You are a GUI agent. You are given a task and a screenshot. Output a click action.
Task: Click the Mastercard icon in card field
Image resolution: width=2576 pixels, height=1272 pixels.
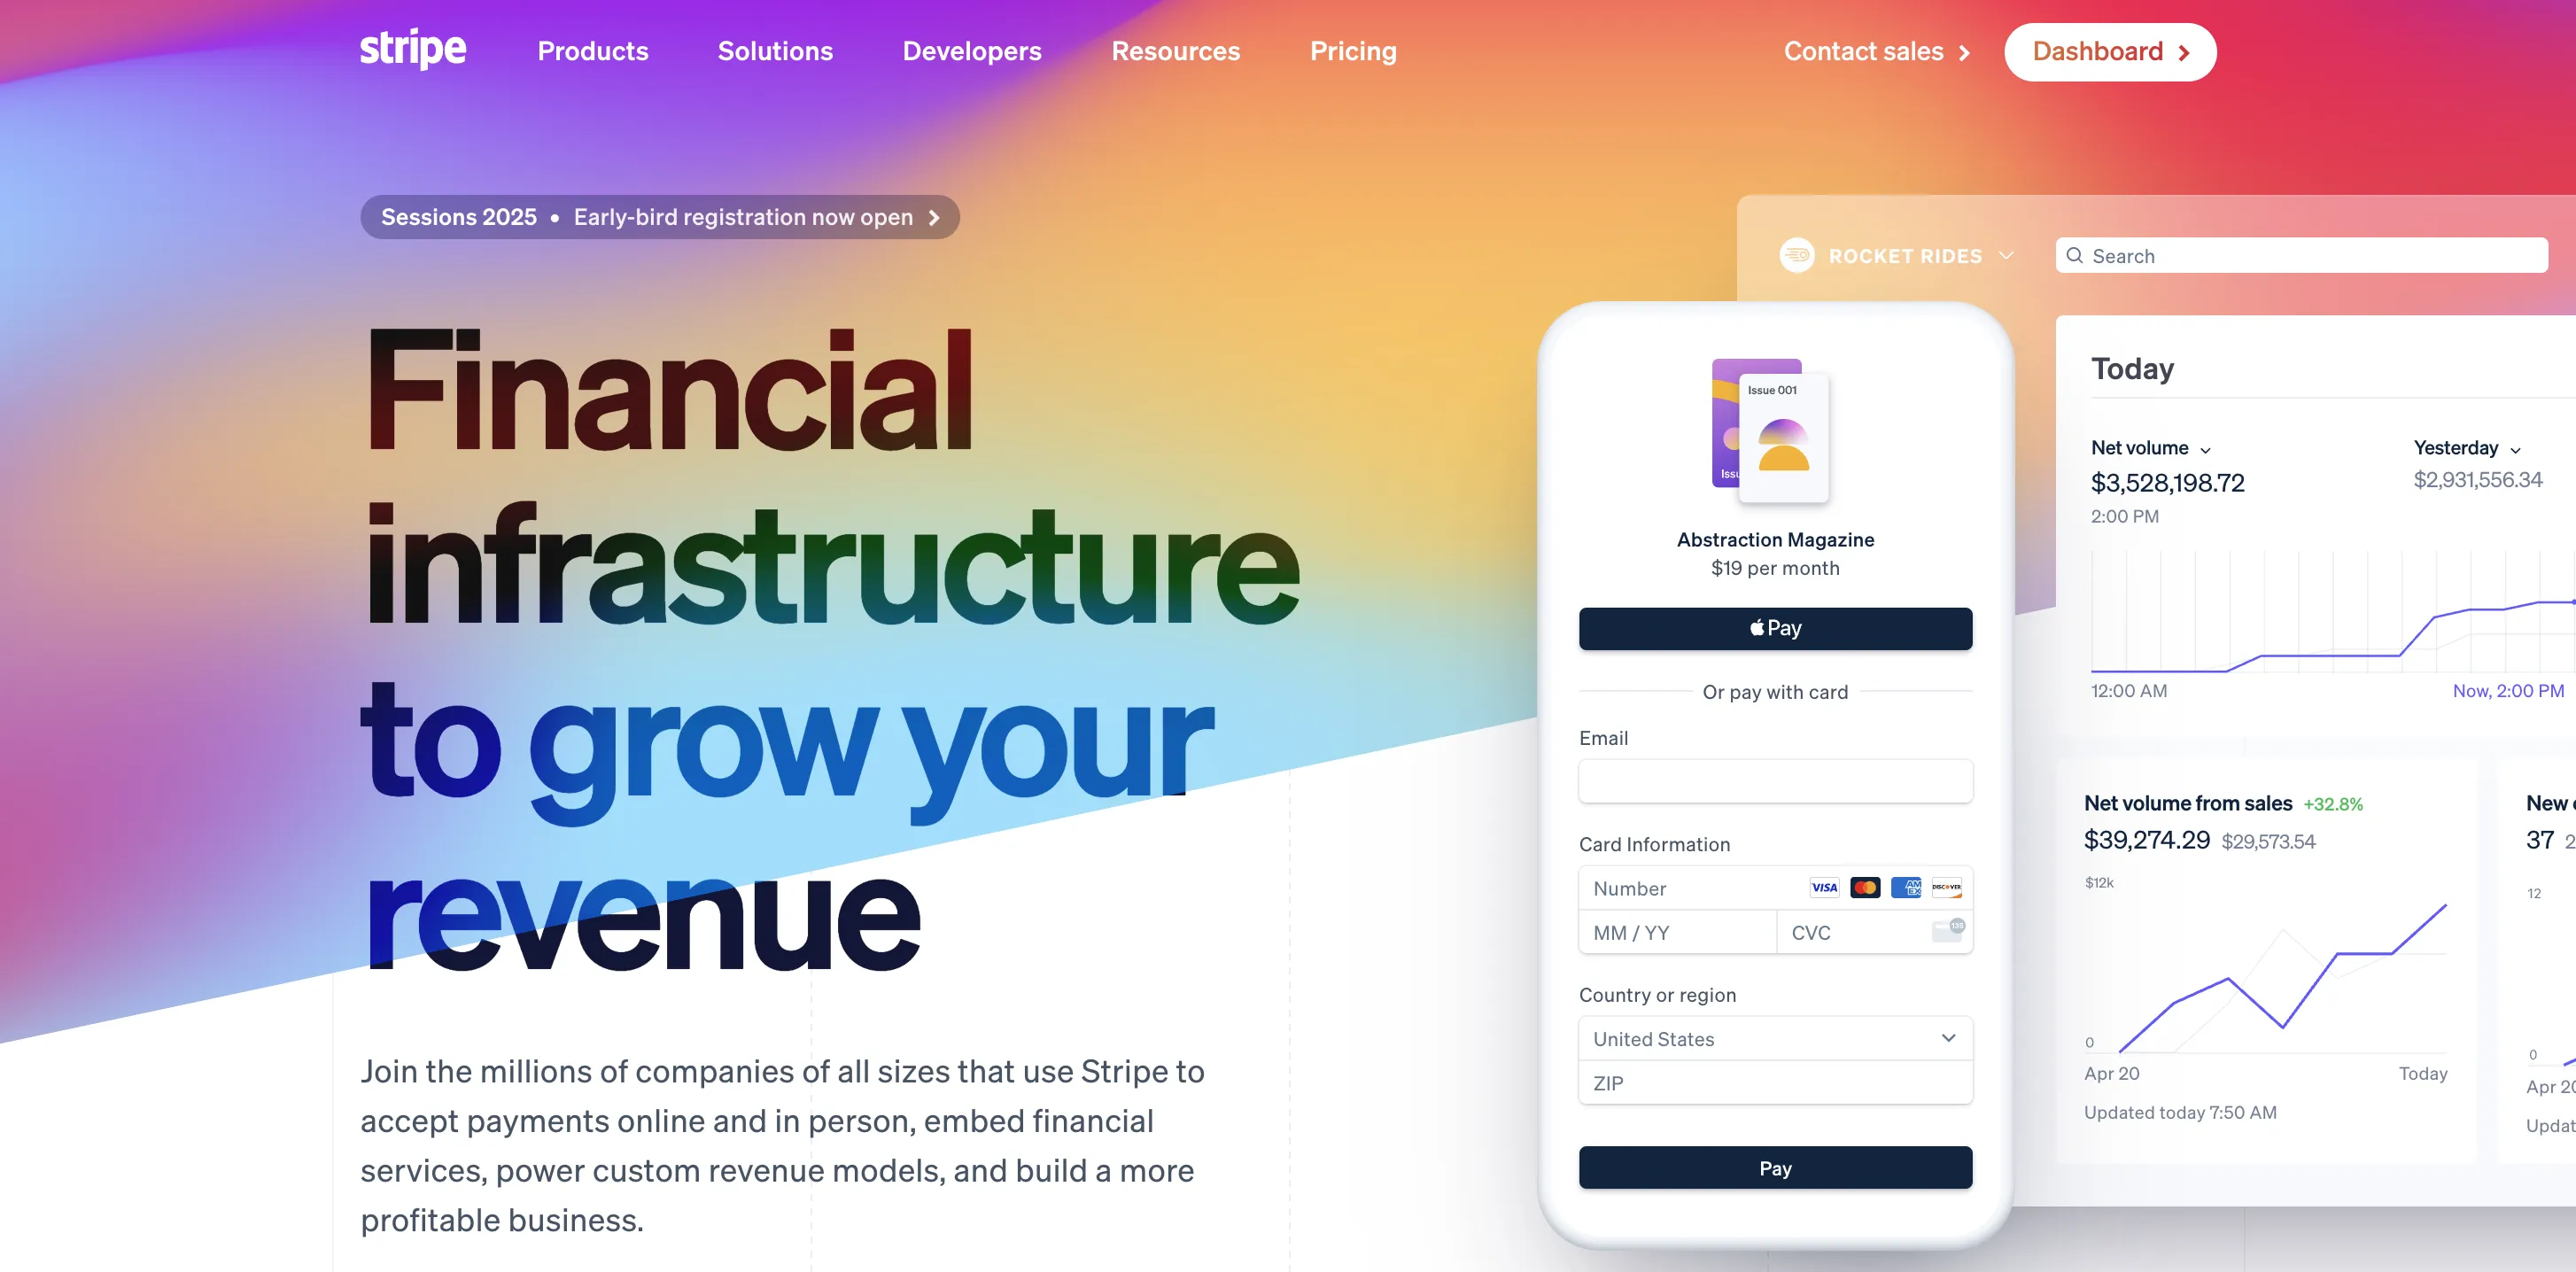coord(1865,888)
